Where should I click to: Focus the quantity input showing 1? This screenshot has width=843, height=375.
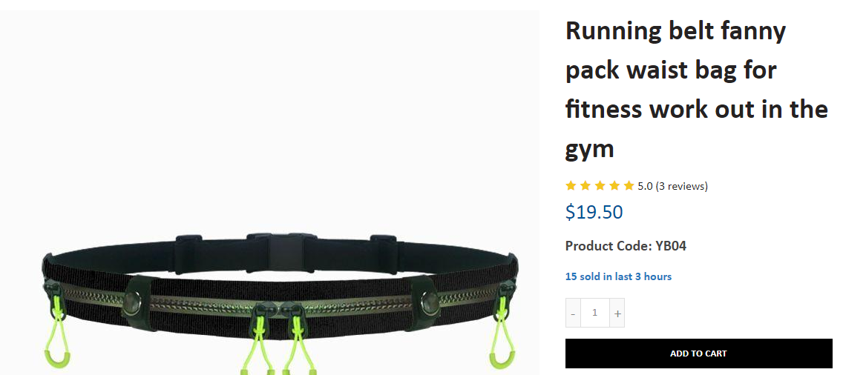(595, 313)
